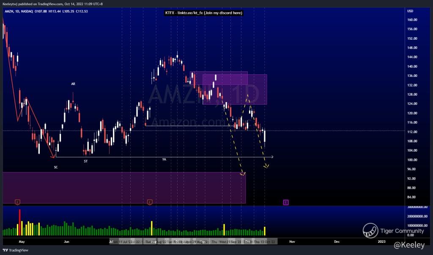433x255 pixels.
Task: Click the May label on time axis
Action: 22,241
